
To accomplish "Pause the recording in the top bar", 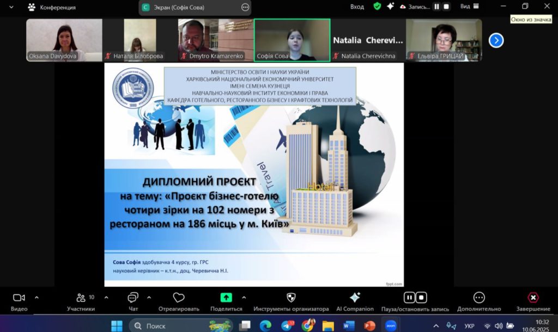I will click(436, 7).
